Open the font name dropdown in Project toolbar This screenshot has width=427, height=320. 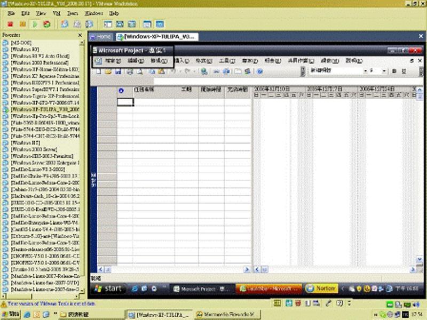coord(366,71)
